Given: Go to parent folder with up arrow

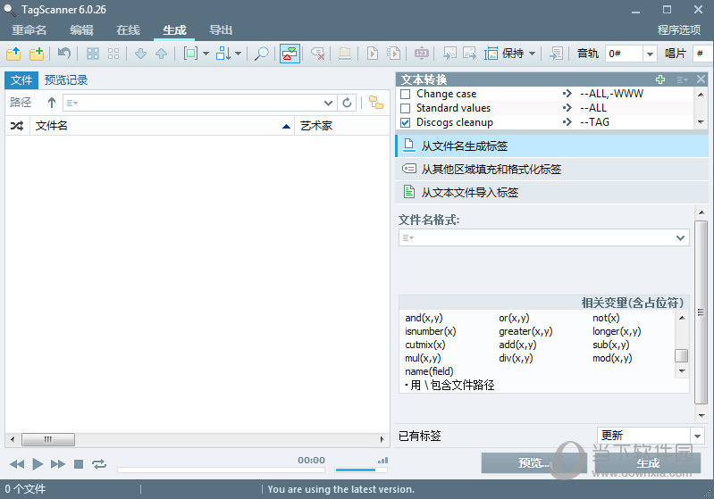Looking at the screenshot, I should [52, 103].
